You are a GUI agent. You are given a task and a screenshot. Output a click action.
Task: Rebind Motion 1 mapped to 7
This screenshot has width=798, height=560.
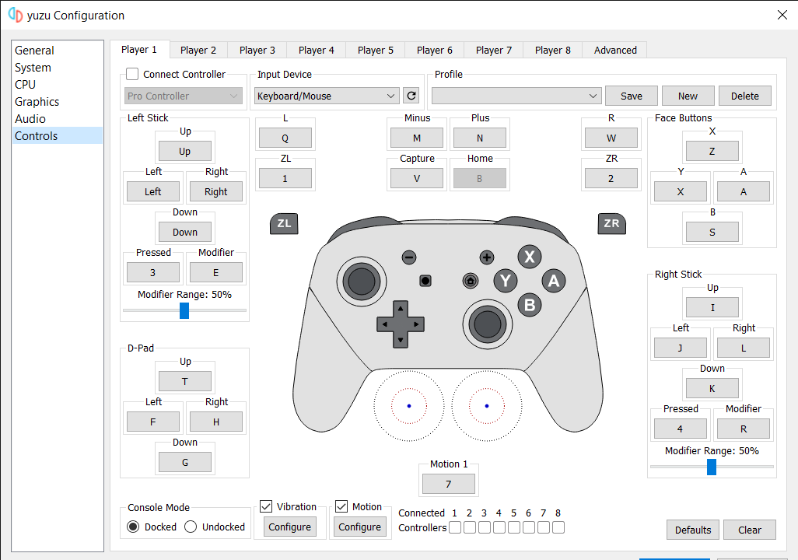point(448,484)
